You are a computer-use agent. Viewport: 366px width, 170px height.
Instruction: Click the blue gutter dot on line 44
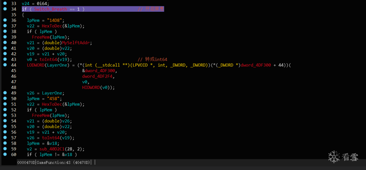click(x=5, y=65)
